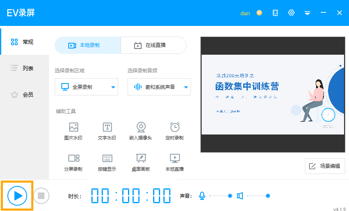
Task: Adjust the microphone volume slider handle
Action: 230,196
